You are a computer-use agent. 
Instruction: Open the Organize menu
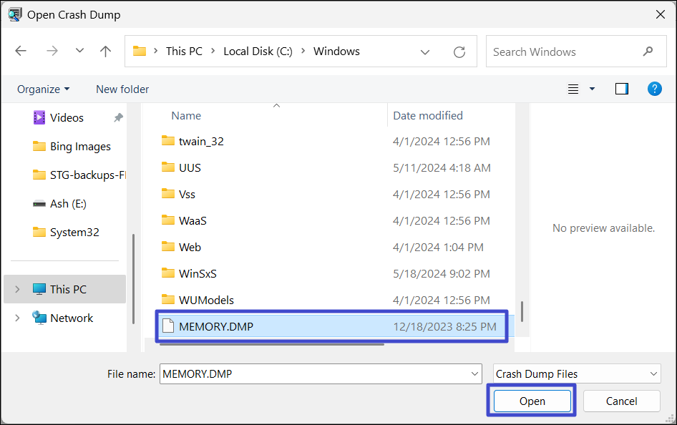(43, 89)
